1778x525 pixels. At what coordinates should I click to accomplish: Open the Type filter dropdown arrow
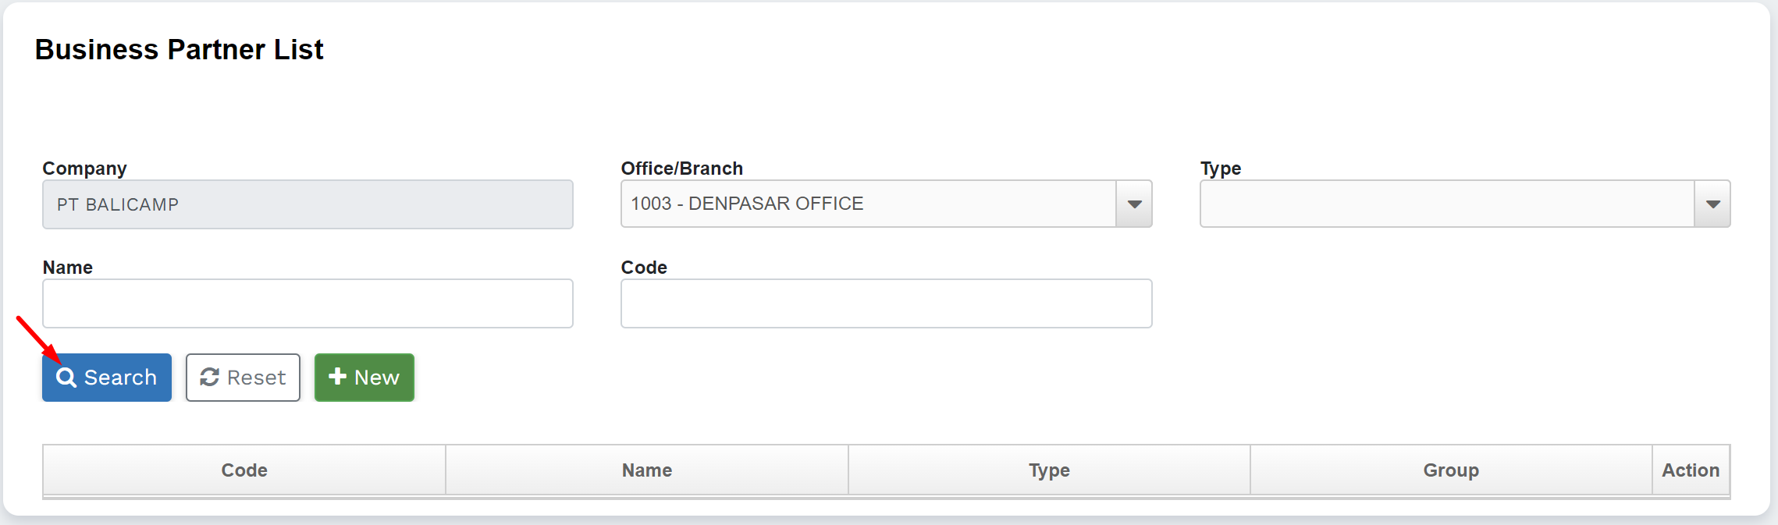(x=1712, y=204)
